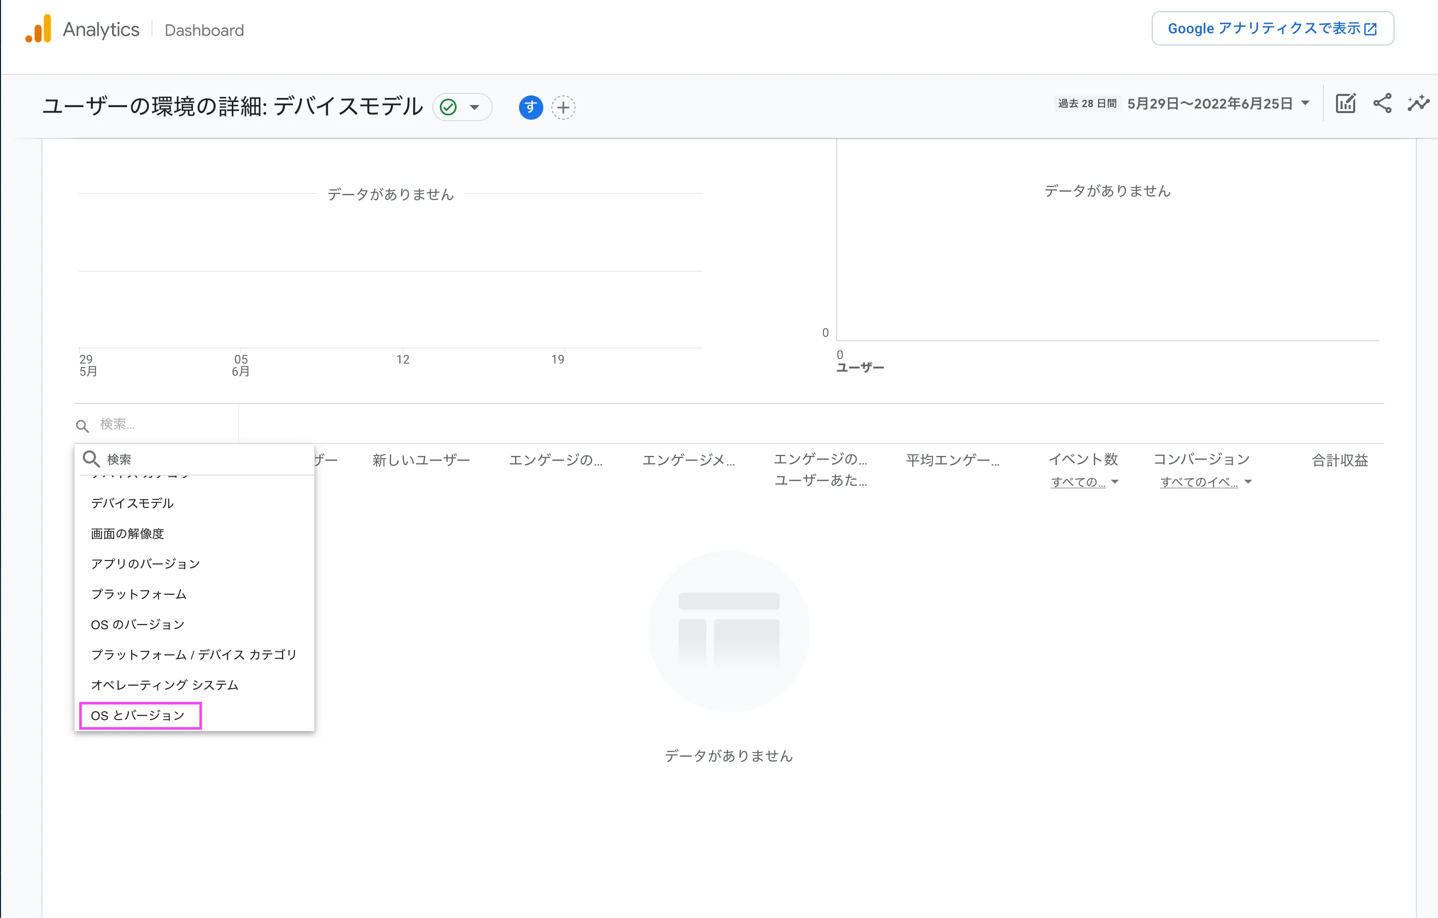
Task: Pick オペレーティング システム from the list
Action: 164,685
